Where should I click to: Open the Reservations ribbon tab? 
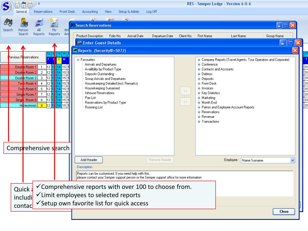coord(43,12)
